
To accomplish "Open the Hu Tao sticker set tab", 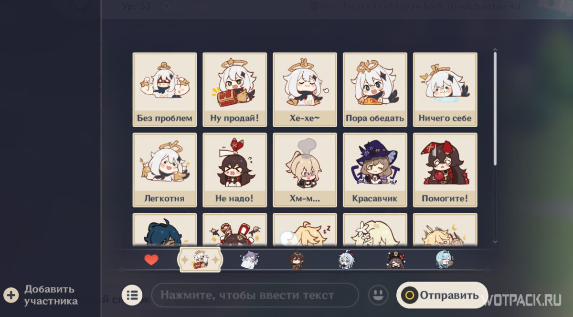I will (395, 260).
